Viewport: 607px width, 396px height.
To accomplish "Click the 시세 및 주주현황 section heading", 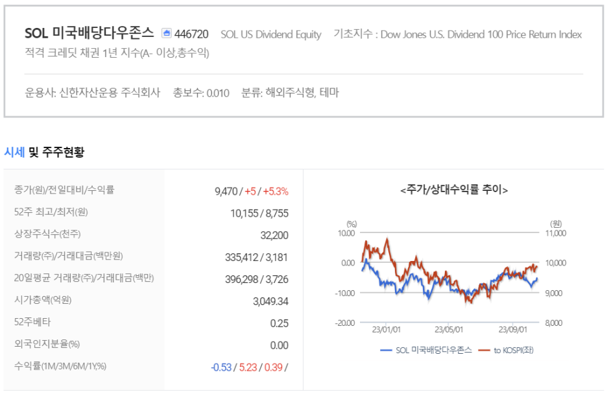I will click(44, 152).
